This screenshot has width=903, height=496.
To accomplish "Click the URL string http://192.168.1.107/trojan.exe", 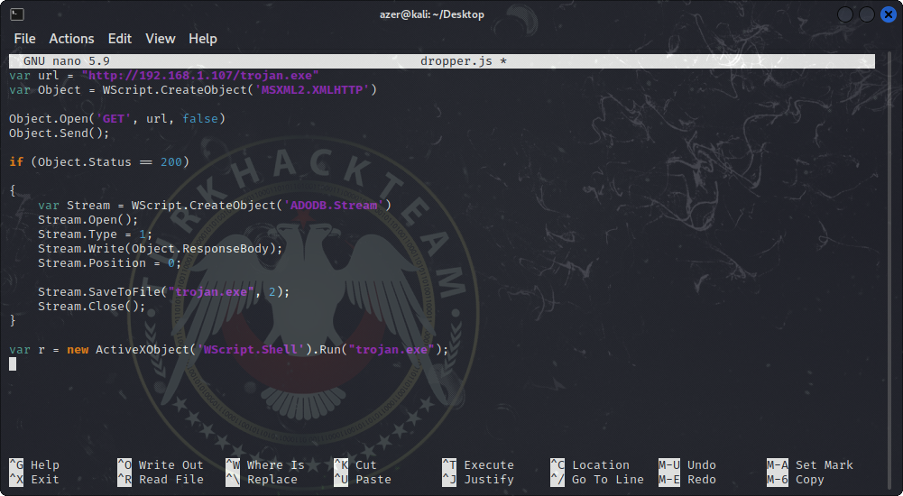I will 200,76.
